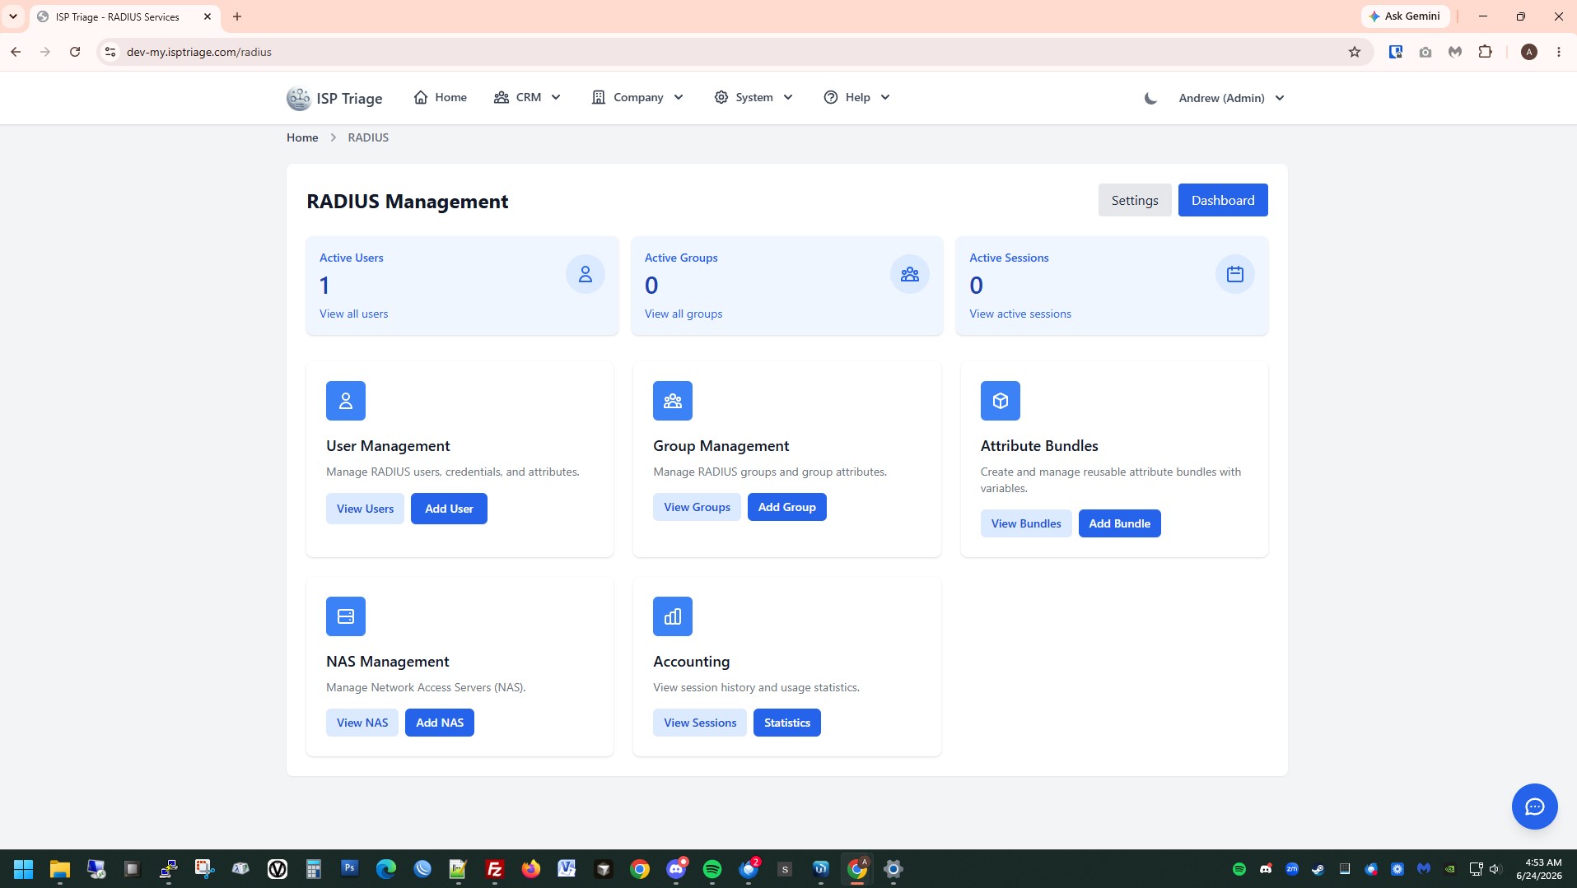Image resolution: width=1577 pixels, height=888 pixels.
Task: Click the View NAS button
Action: 362,723
